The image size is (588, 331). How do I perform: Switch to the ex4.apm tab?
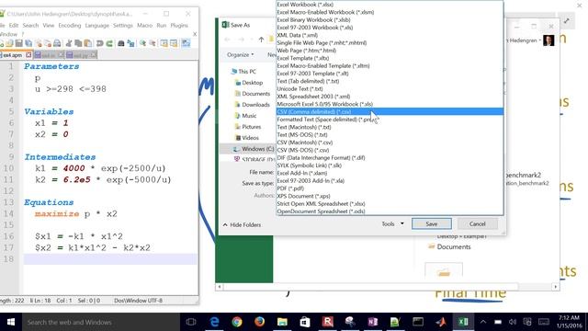click(x=14, y=55)
